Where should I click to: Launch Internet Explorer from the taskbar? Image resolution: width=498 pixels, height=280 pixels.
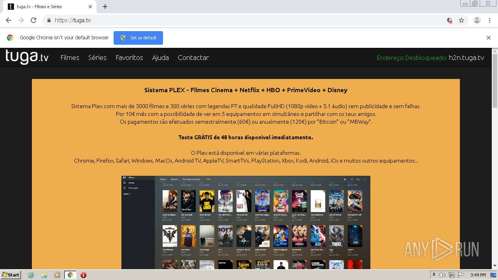[x=31, y=275]
